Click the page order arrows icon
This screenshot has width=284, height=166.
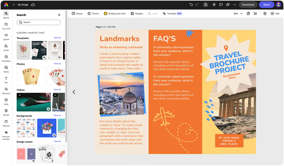255,14
